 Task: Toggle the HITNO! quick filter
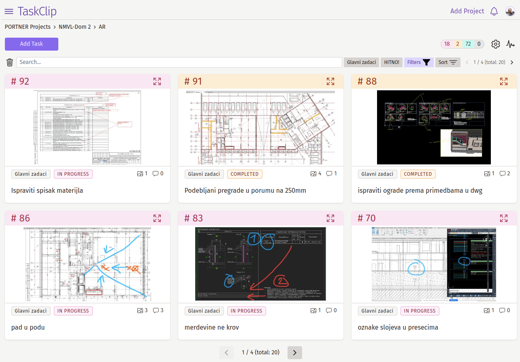392,62
